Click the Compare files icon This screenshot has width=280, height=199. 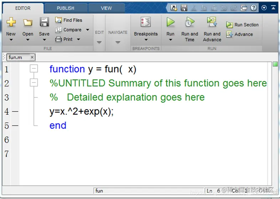click(x=58, y=30)
